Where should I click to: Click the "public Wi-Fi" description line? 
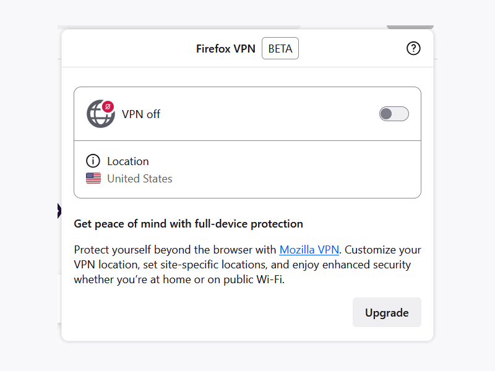point(181,279)
